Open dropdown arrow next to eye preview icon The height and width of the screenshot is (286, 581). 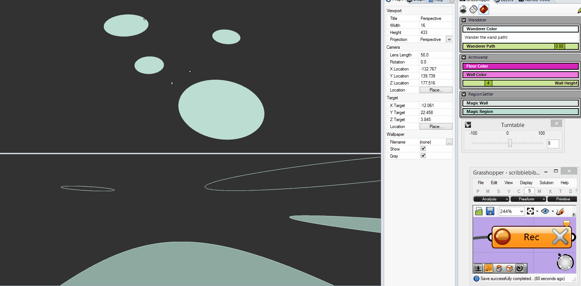(553, 211)
